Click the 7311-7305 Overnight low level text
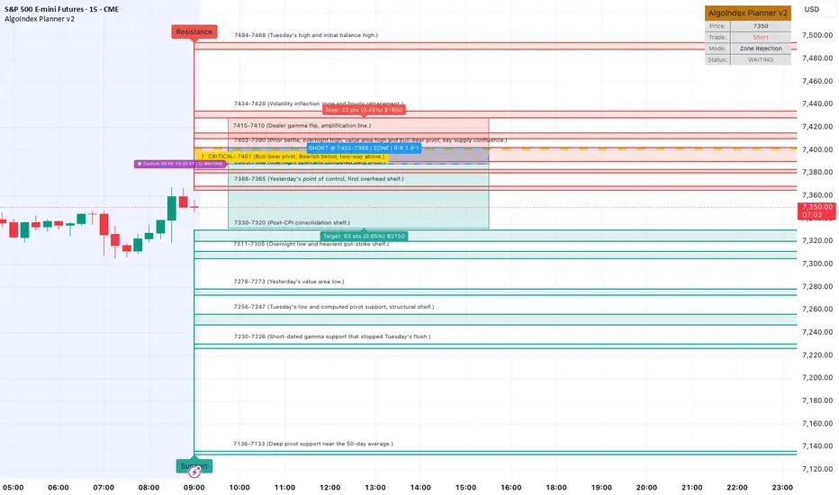839x495 pixels. (311, 244)
